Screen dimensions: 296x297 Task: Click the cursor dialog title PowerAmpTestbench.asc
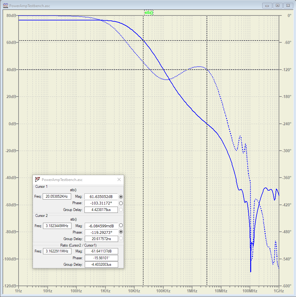62,180
